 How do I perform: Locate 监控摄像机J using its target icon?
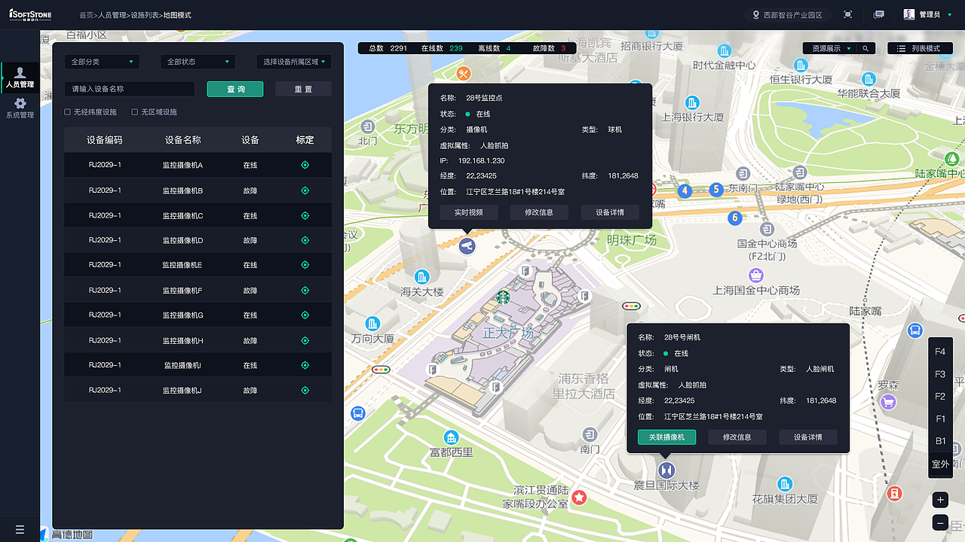tap(305, 391)
